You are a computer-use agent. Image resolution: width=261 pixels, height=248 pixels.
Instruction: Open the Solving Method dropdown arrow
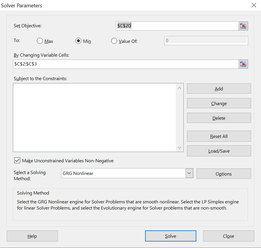coord(189,173)
